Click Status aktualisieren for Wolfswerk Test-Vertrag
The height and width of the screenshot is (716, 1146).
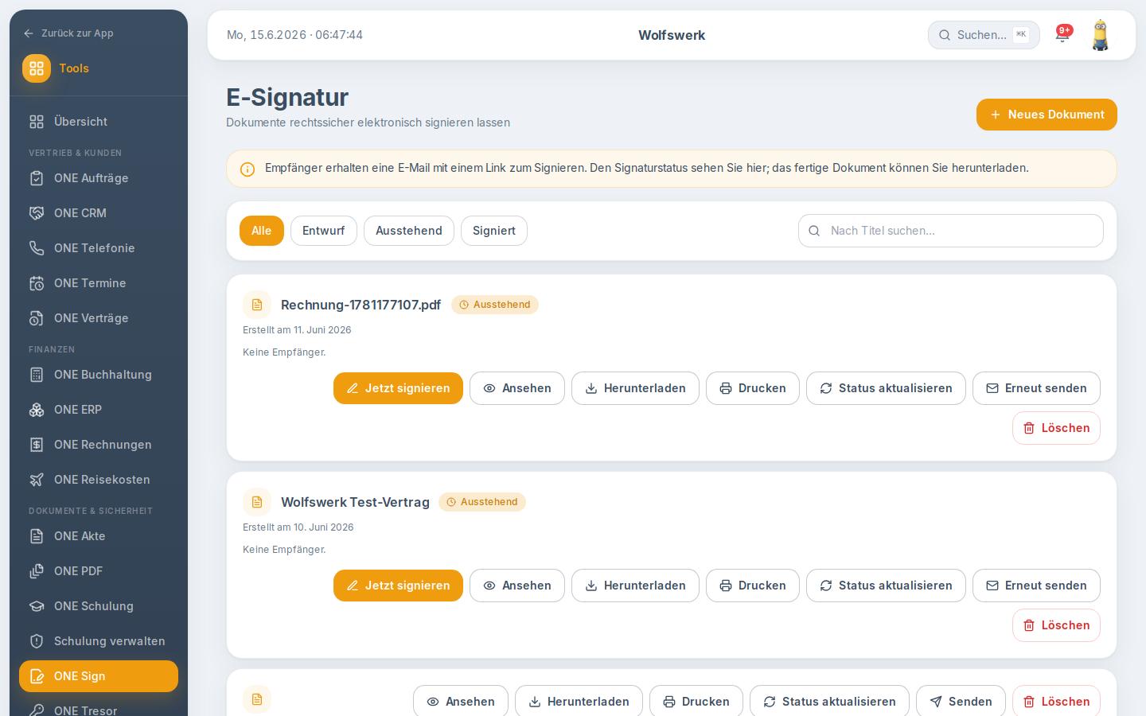886,586
